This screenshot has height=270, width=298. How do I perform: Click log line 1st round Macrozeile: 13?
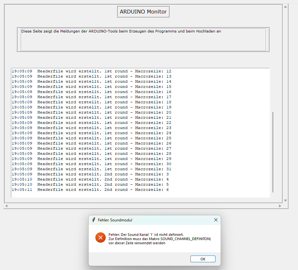coord(91,76)
